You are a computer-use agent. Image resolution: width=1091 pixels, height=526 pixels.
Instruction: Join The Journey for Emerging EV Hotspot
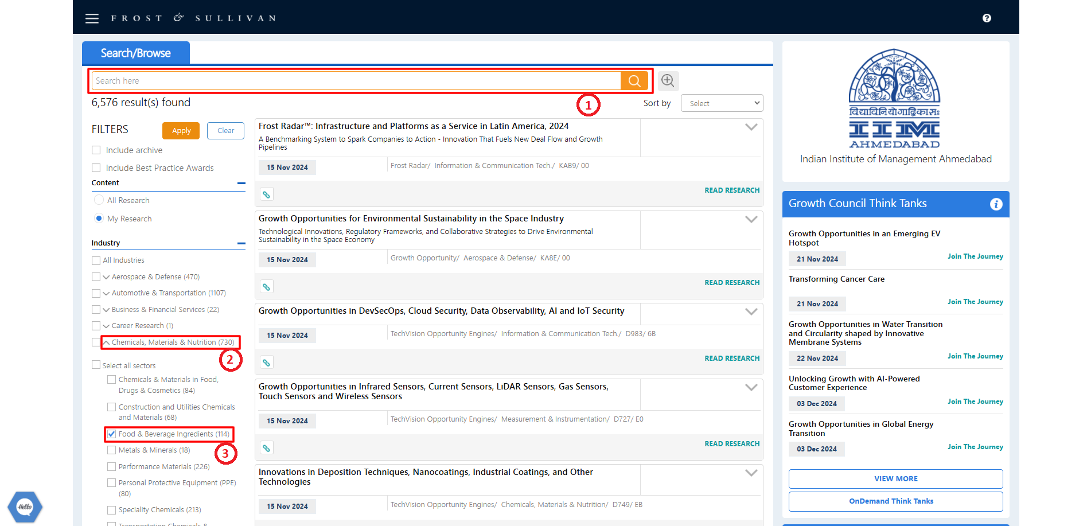[975, 256]
